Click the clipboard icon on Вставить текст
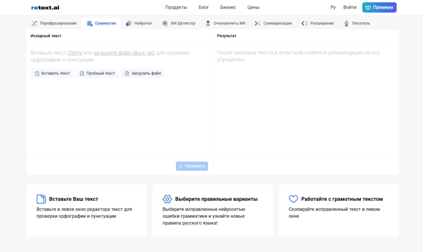The height and width of the screenshot is (252, 423). click(37, 73)
